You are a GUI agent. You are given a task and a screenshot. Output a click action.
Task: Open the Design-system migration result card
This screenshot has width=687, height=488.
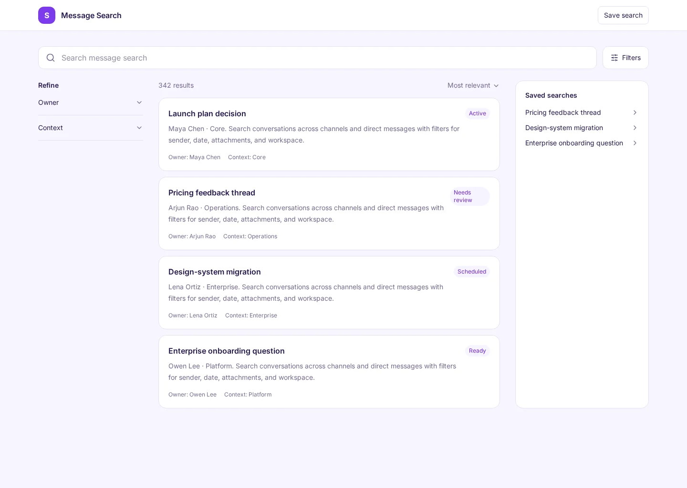coord(329,293)
